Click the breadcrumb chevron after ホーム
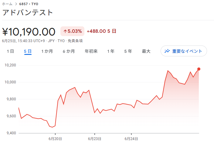The image size is (214, 144). pyautogui.click(x=16, y=4)
